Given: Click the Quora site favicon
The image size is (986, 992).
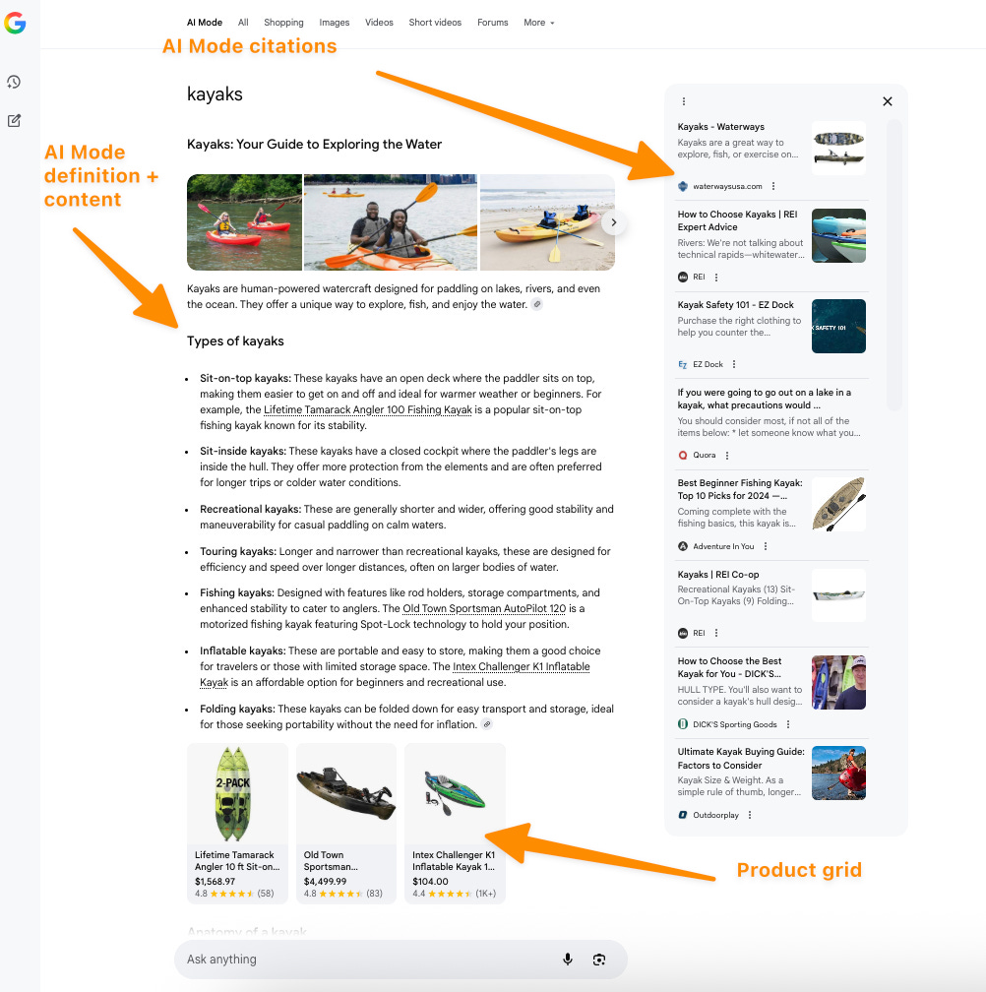Looking at the screenshot, I should click(682, 456).
